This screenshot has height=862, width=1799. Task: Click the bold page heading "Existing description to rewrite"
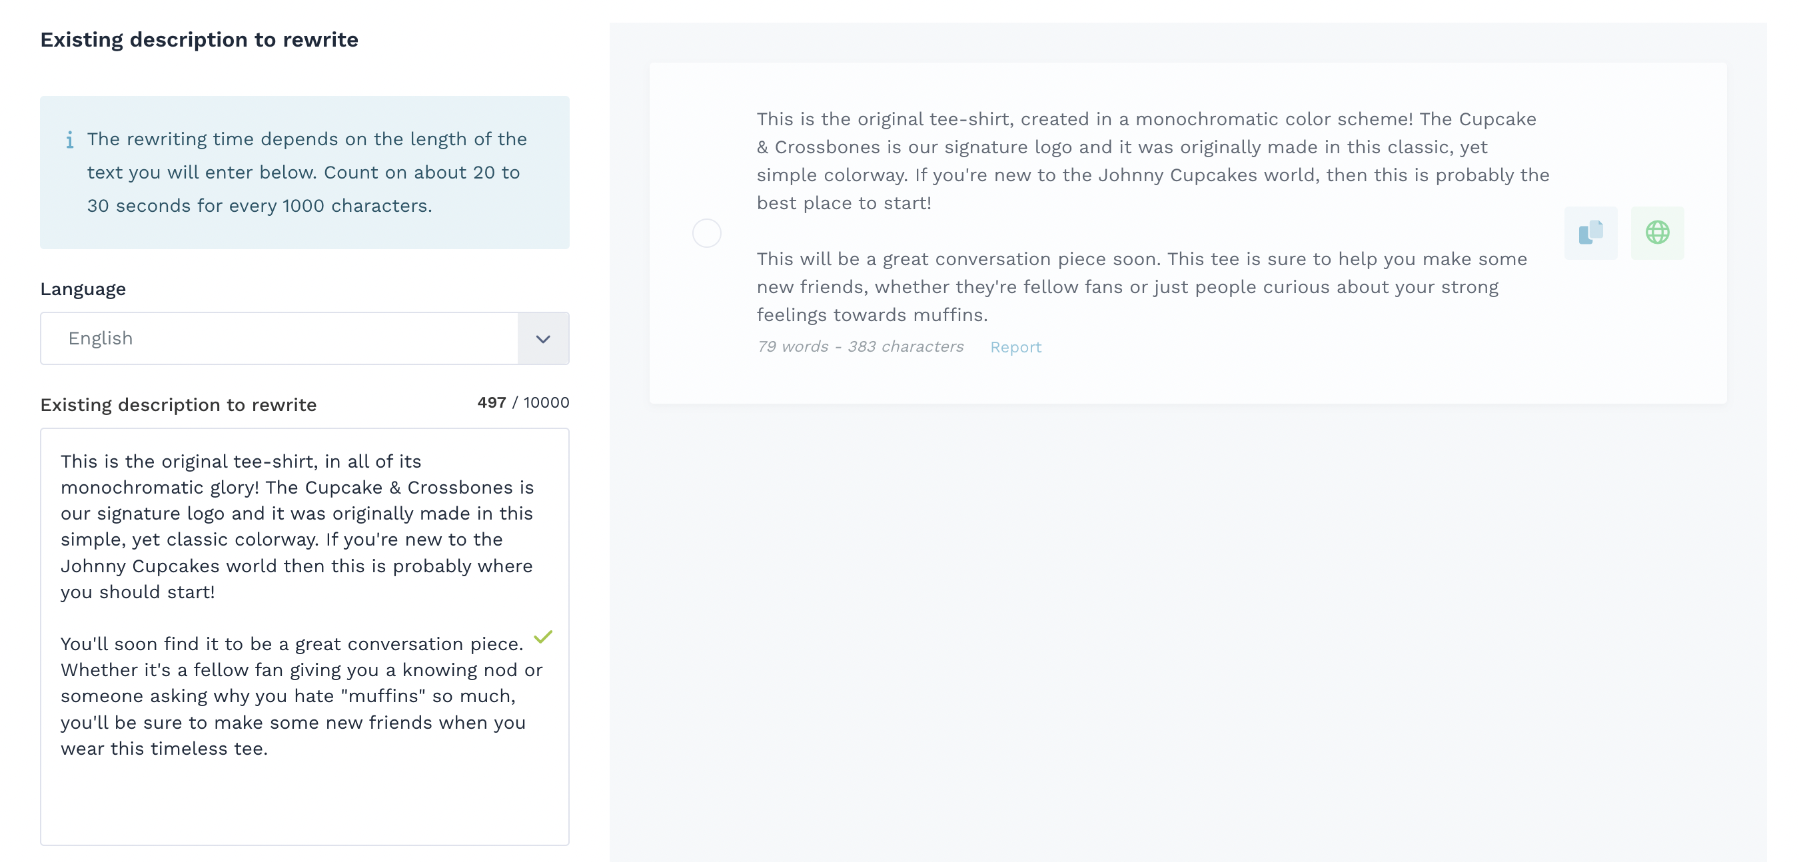coord(199,40)
